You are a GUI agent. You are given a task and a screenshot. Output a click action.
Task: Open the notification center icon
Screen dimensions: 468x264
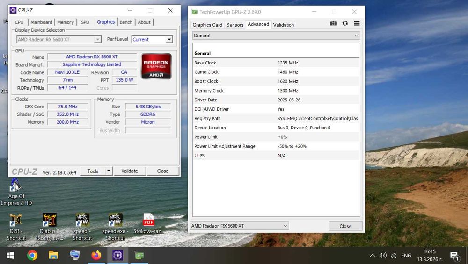(454, 256)
